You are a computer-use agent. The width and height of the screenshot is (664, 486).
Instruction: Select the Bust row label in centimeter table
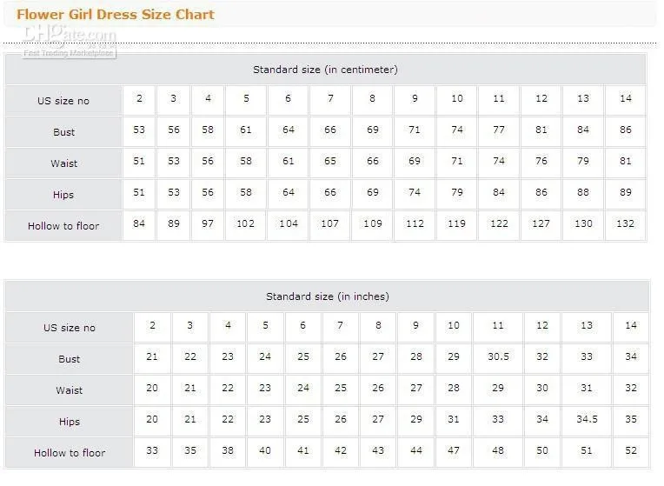pyautogui.click(x=63, y=132)
